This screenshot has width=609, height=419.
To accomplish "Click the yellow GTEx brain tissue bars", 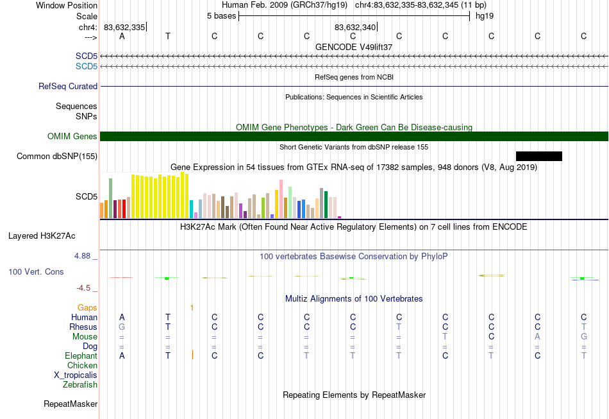I will [160, 196].
